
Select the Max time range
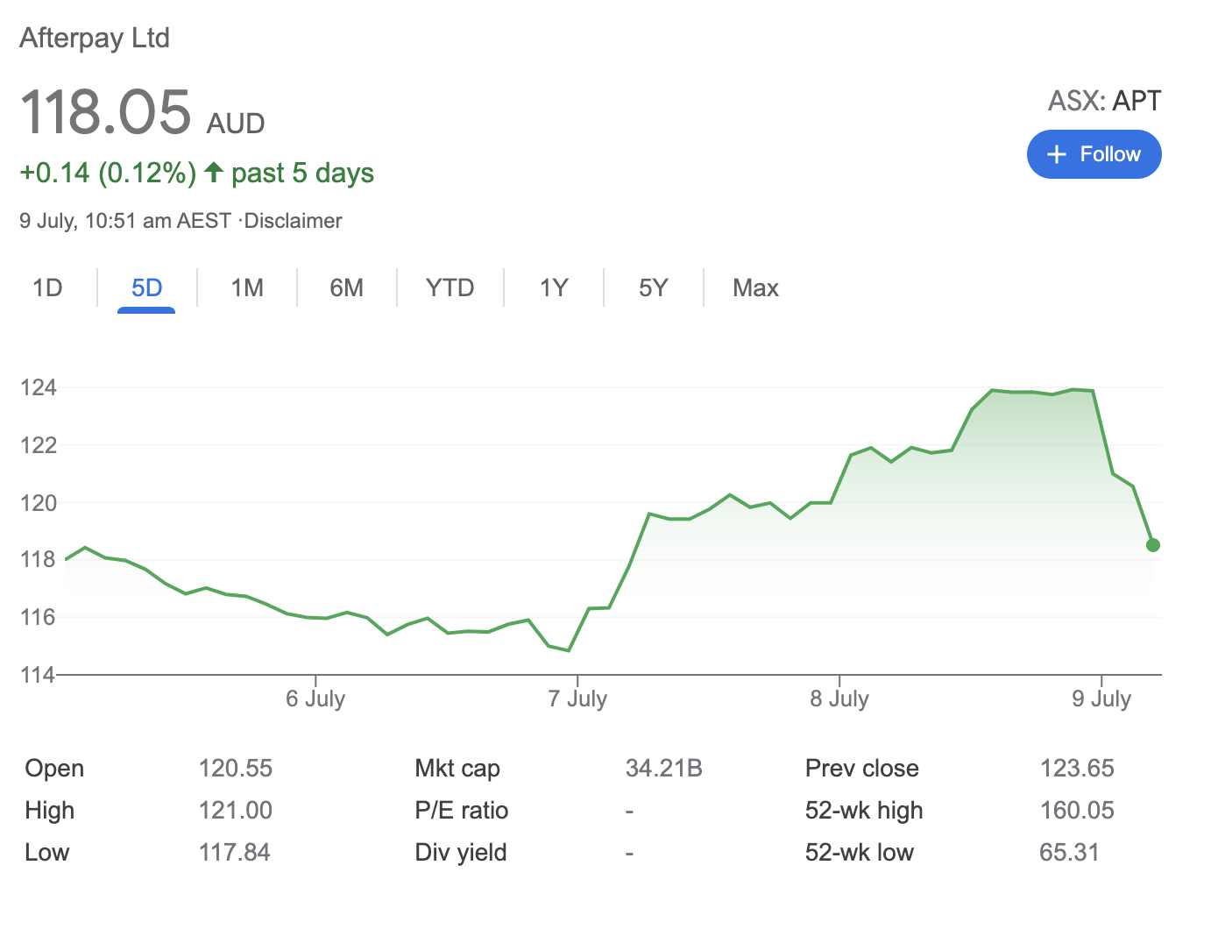coord(755,287)
